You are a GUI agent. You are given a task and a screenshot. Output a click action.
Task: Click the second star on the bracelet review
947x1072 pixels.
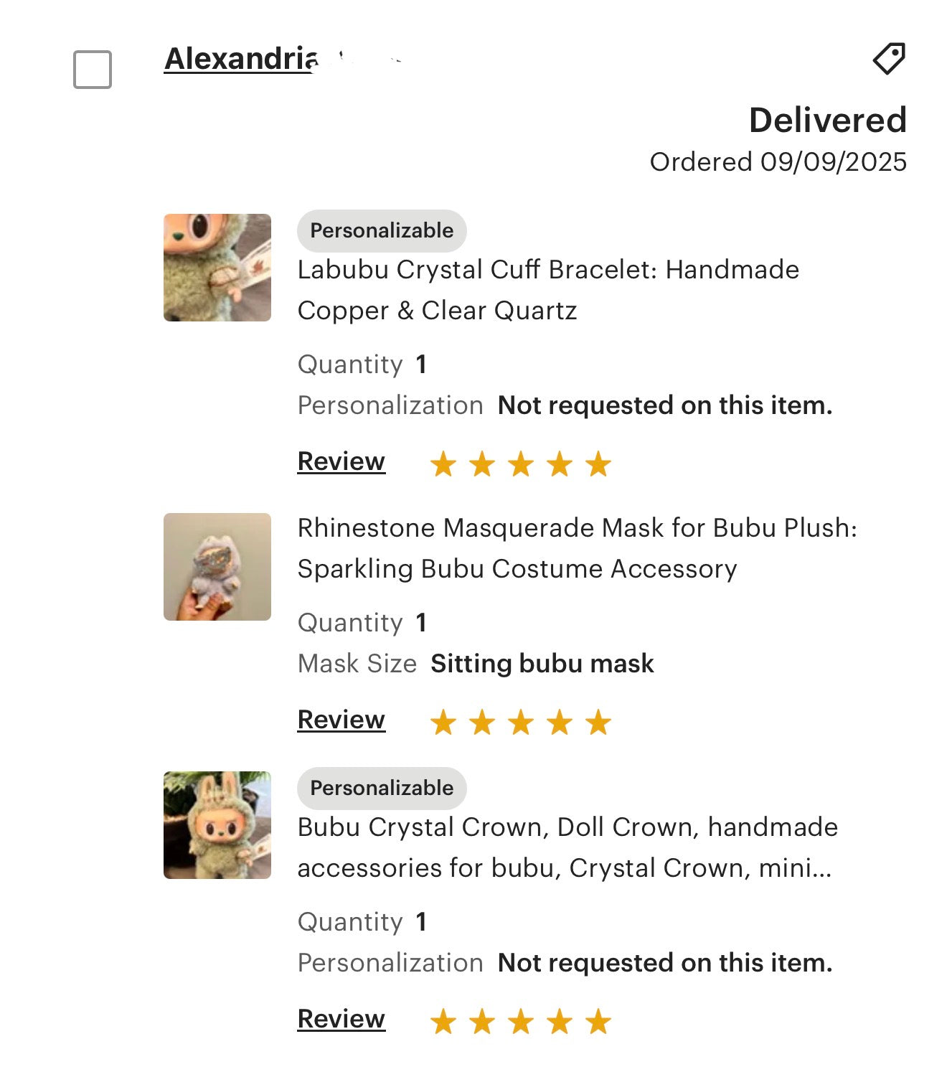[481, 463]
